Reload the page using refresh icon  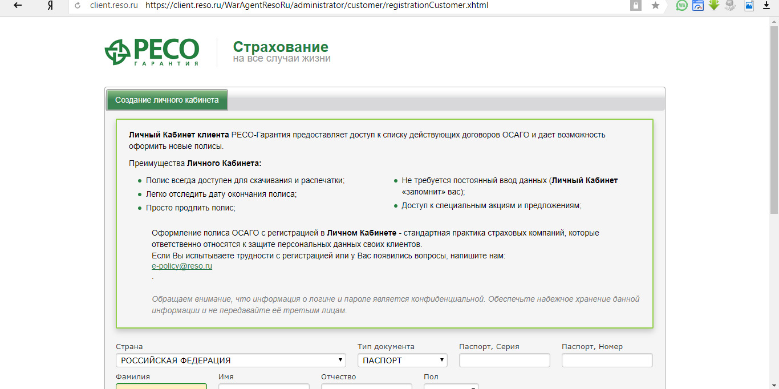click(x=78, y=6)
